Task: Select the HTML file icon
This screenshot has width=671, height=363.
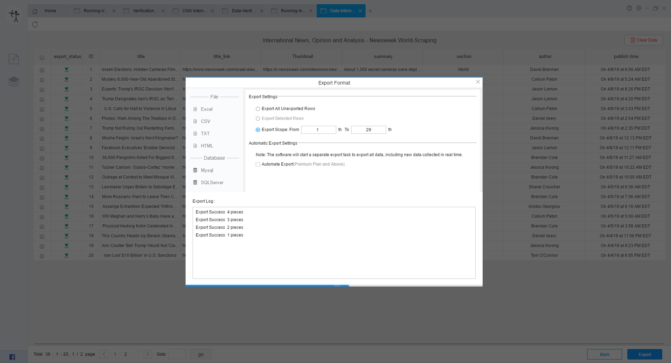Action: pos(195,146)
